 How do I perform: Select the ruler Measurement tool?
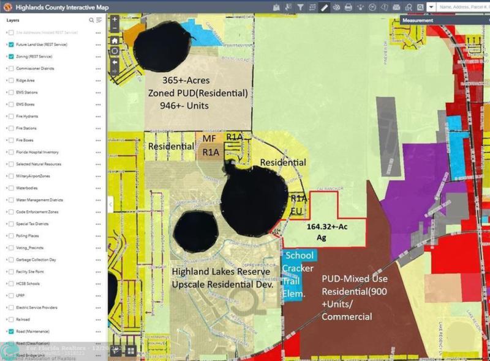tap(325, 7)
